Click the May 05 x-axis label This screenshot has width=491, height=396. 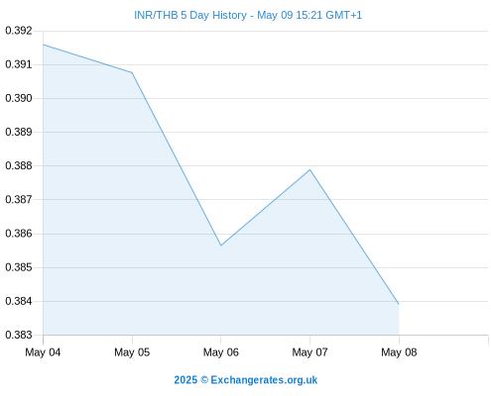[x=132, y=352]
